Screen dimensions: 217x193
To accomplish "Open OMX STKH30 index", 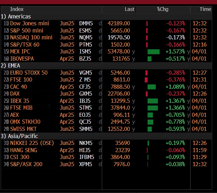I will tap(25, 122).
